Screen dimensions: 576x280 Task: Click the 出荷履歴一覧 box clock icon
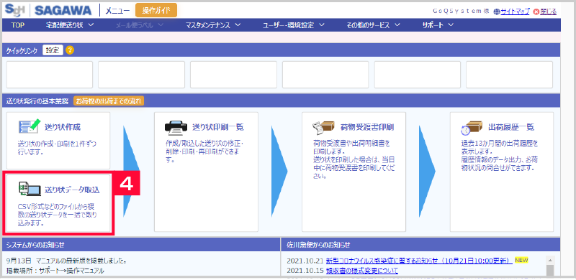coord(472,127)
